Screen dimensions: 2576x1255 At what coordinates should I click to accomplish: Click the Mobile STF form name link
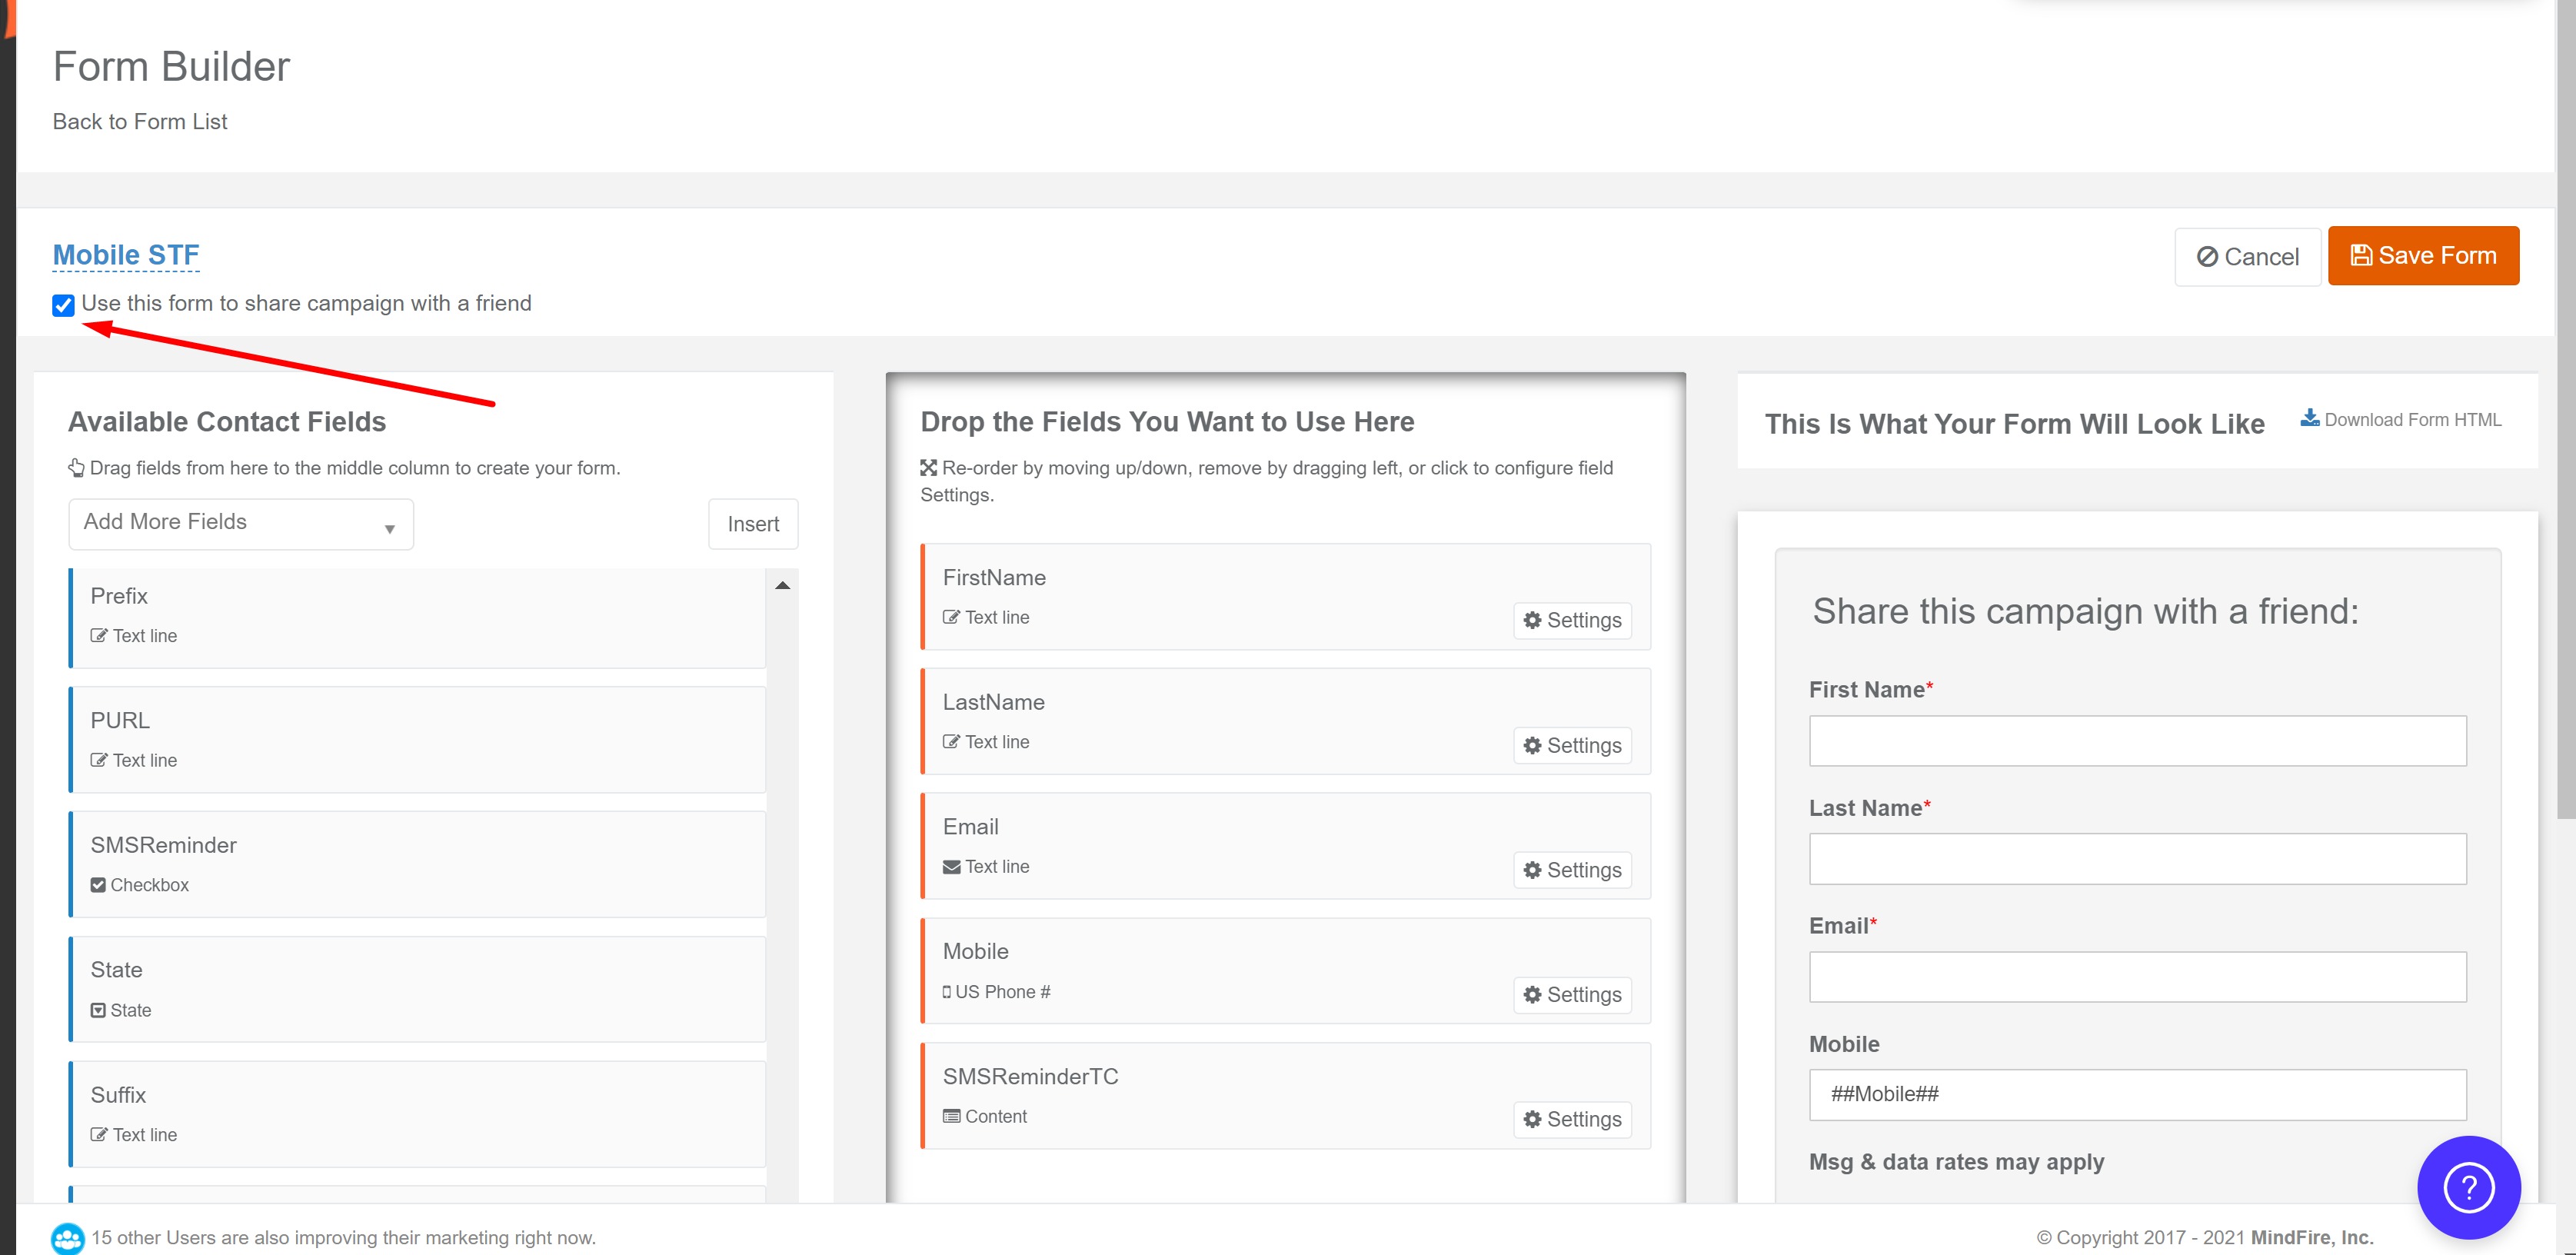[x=126, y=255]
